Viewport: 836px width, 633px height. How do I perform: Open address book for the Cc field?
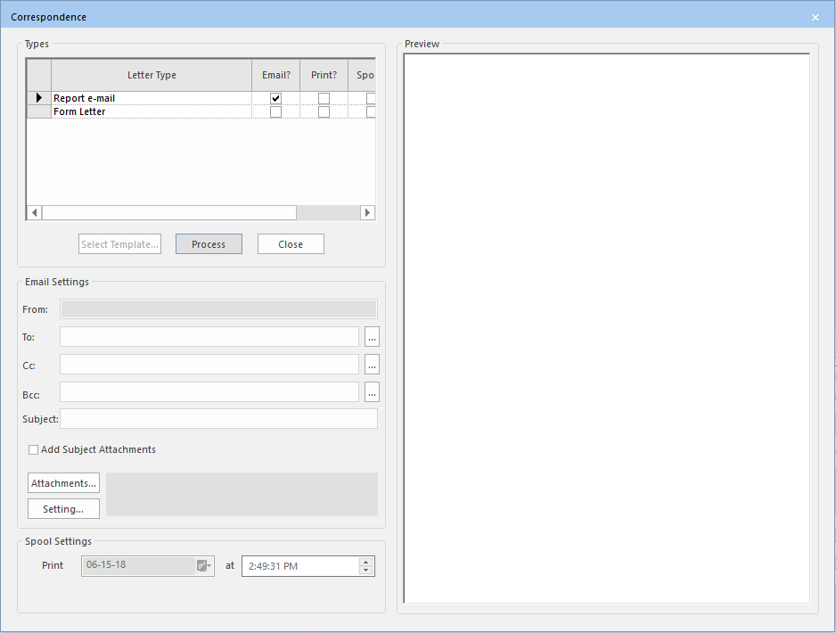[x=372, y=364]
